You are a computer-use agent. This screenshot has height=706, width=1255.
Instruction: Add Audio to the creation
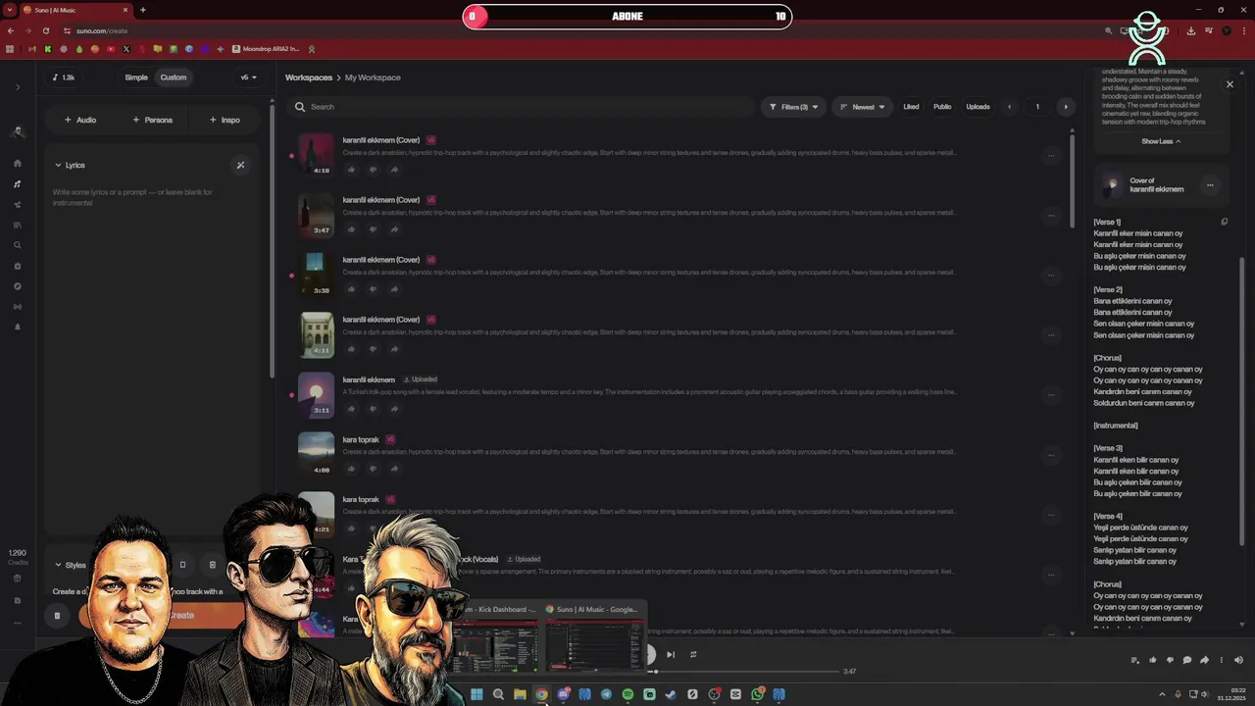tap(80, 120)
